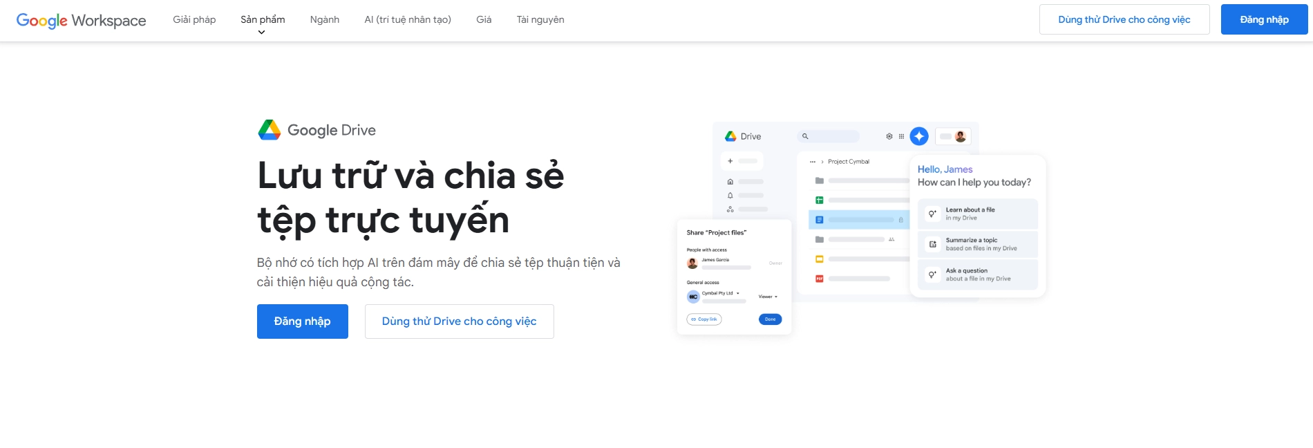Click the document icon beside Summarize a topic
Screen dimensions: 1313x448
932,244
